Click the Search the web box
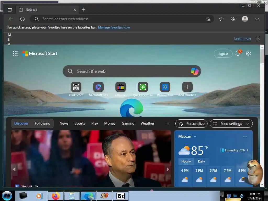The image size is (268, 201). (x=132, y=71)
